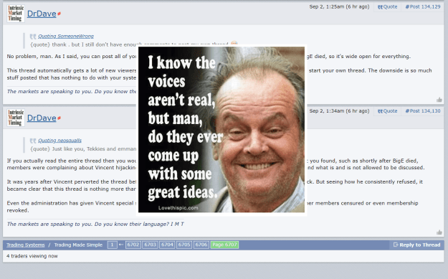The image size is (448, 279).
Task: Like post 134,129 with thumbs-up icon
Action: (x=439, y=100)
